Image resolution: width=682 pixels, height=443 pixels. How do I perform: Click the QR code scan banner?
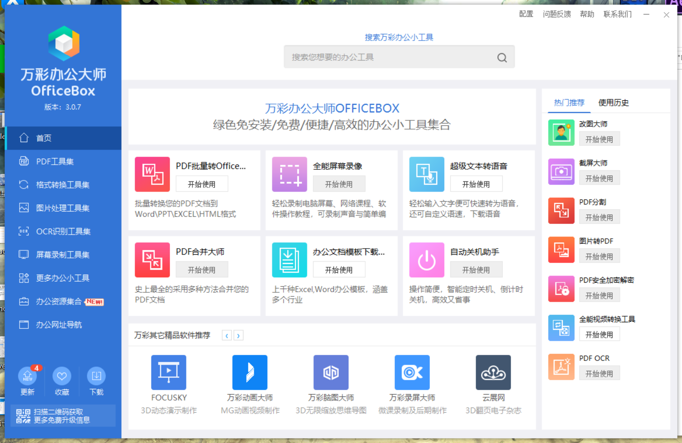pos(63,416)
